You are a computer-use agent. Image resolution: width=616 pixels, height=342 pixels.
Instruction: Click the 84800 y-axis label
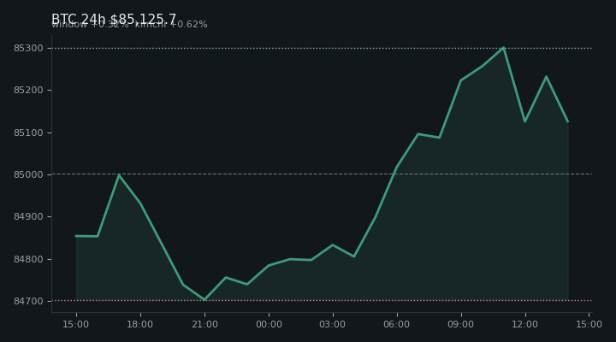coord(28,259)
